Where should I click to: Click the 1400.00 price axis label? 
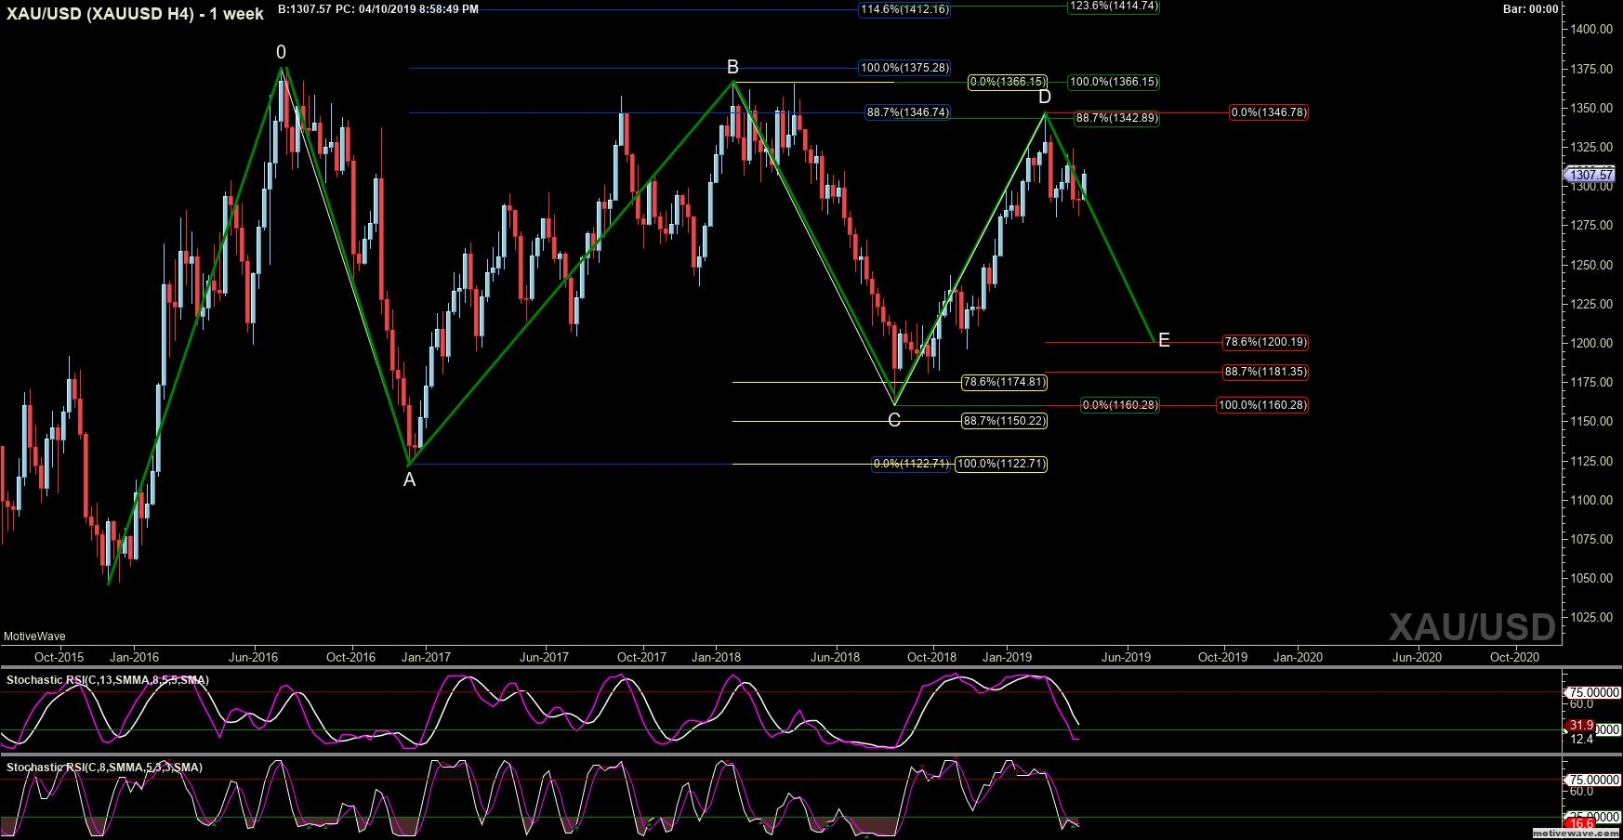pyautogui.click(x=1591, y=29)
